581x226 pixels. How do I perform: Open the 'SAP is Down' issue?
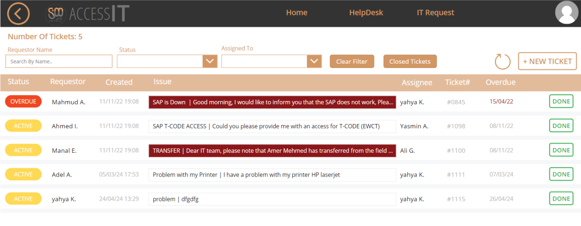(x=272, y=102)
